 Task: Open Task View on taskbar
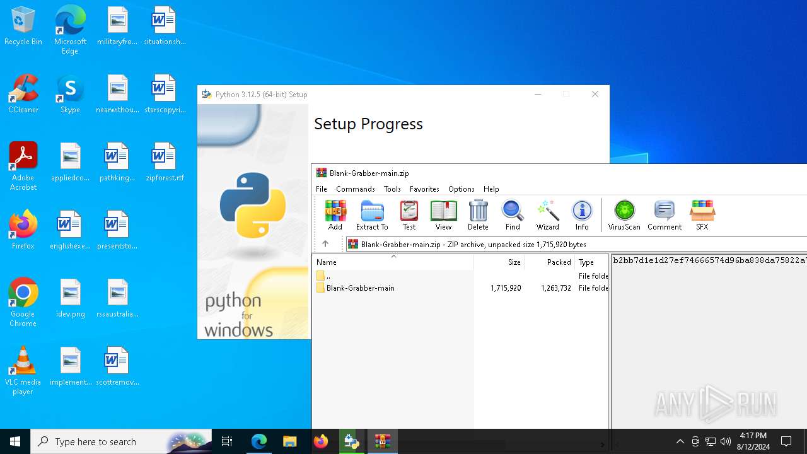tap(227, 441)
